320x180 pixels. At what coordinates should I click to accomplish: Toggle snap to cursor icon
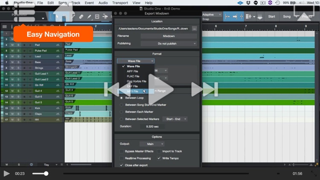click(227, 17)
